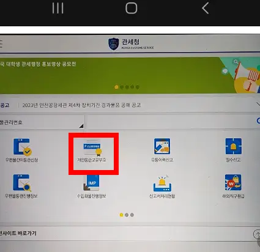This screenshot has width=260, height=252.
Task: Open the 화물관리번호 search type dropdown
Action: (42, 122)
